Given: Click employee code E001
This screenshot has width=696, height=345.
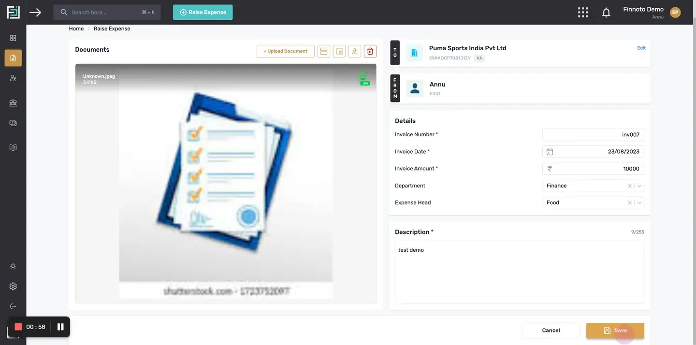Looking at the screenshot, I should (435, 94).
